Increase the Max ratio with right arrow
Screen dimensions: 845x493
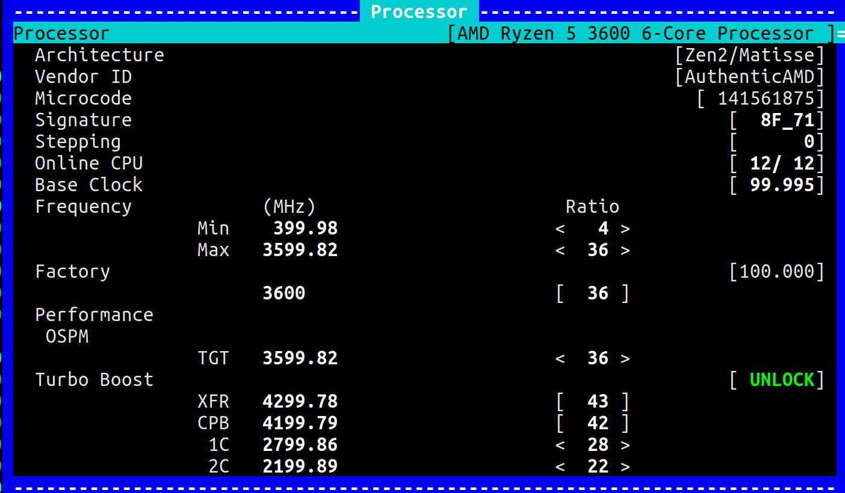[625, 250]
